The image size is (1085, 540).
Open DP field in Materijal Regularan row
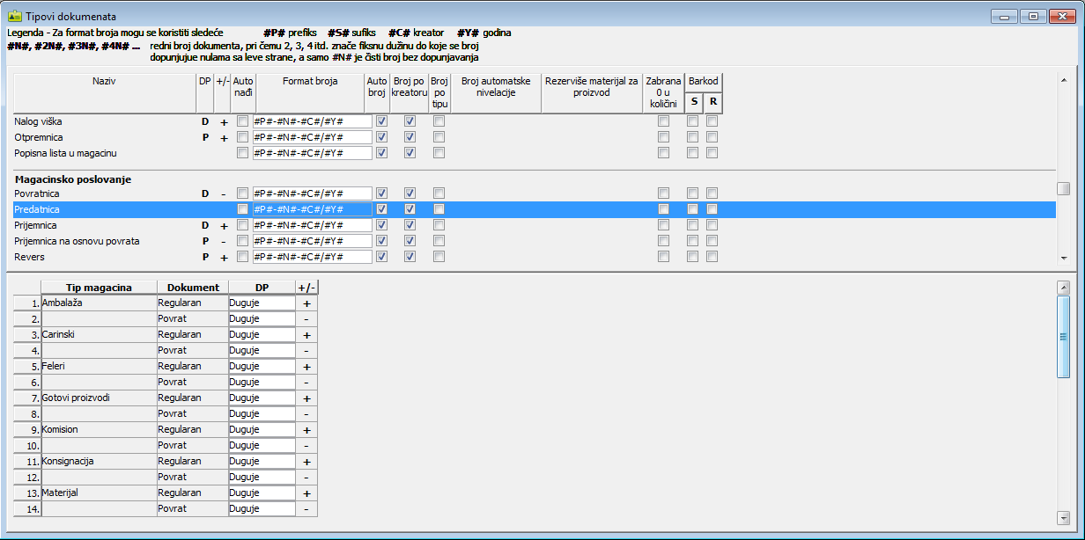[x=262, y=493]
